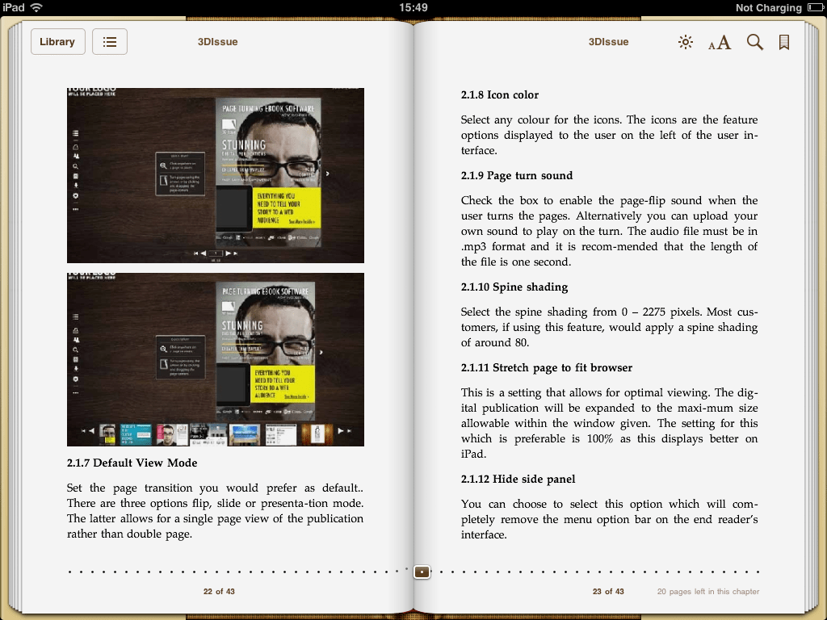This screenshot has width=827, height=620.
Task: Bookmark the current page
Action: point(783,41)
